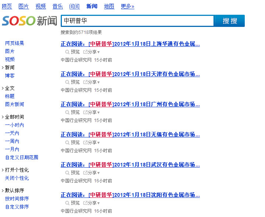Click preview magnifier icon under 沈阳 result
This screenshot has height=217, width=265.
coord(67,203)
